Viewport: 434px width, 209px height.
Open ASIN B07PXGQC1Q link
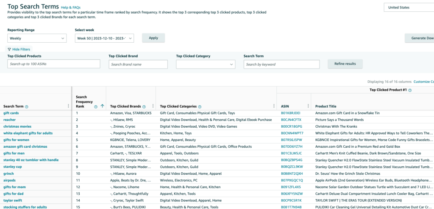(x=292, y=180)
